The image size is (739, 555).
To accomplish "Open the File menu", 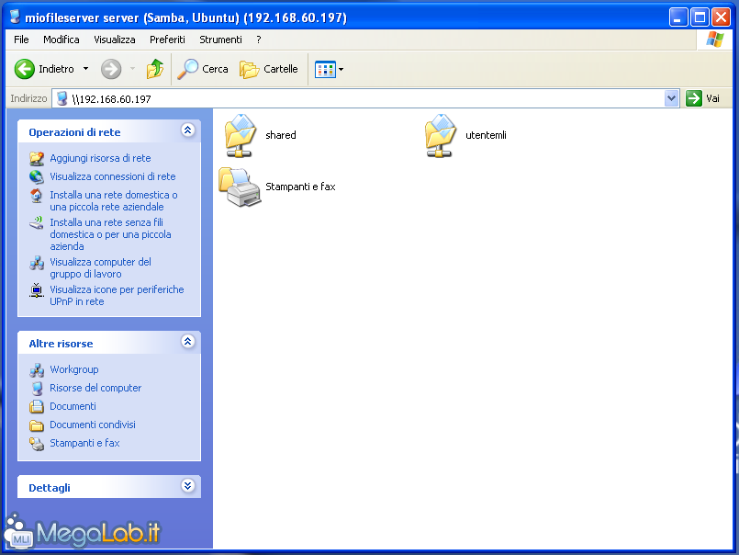I will click(x=21, y=40).
